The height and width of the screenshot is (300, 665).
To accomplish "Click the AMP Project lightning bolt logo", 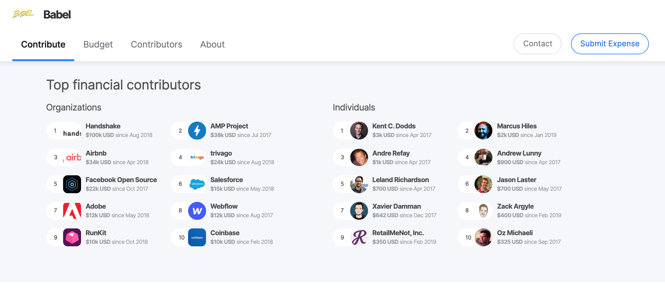I will click(197, 131).
